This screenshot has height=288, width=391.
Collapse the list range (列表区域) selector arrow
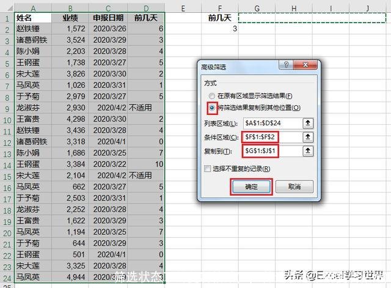click(x=308, y=123)
